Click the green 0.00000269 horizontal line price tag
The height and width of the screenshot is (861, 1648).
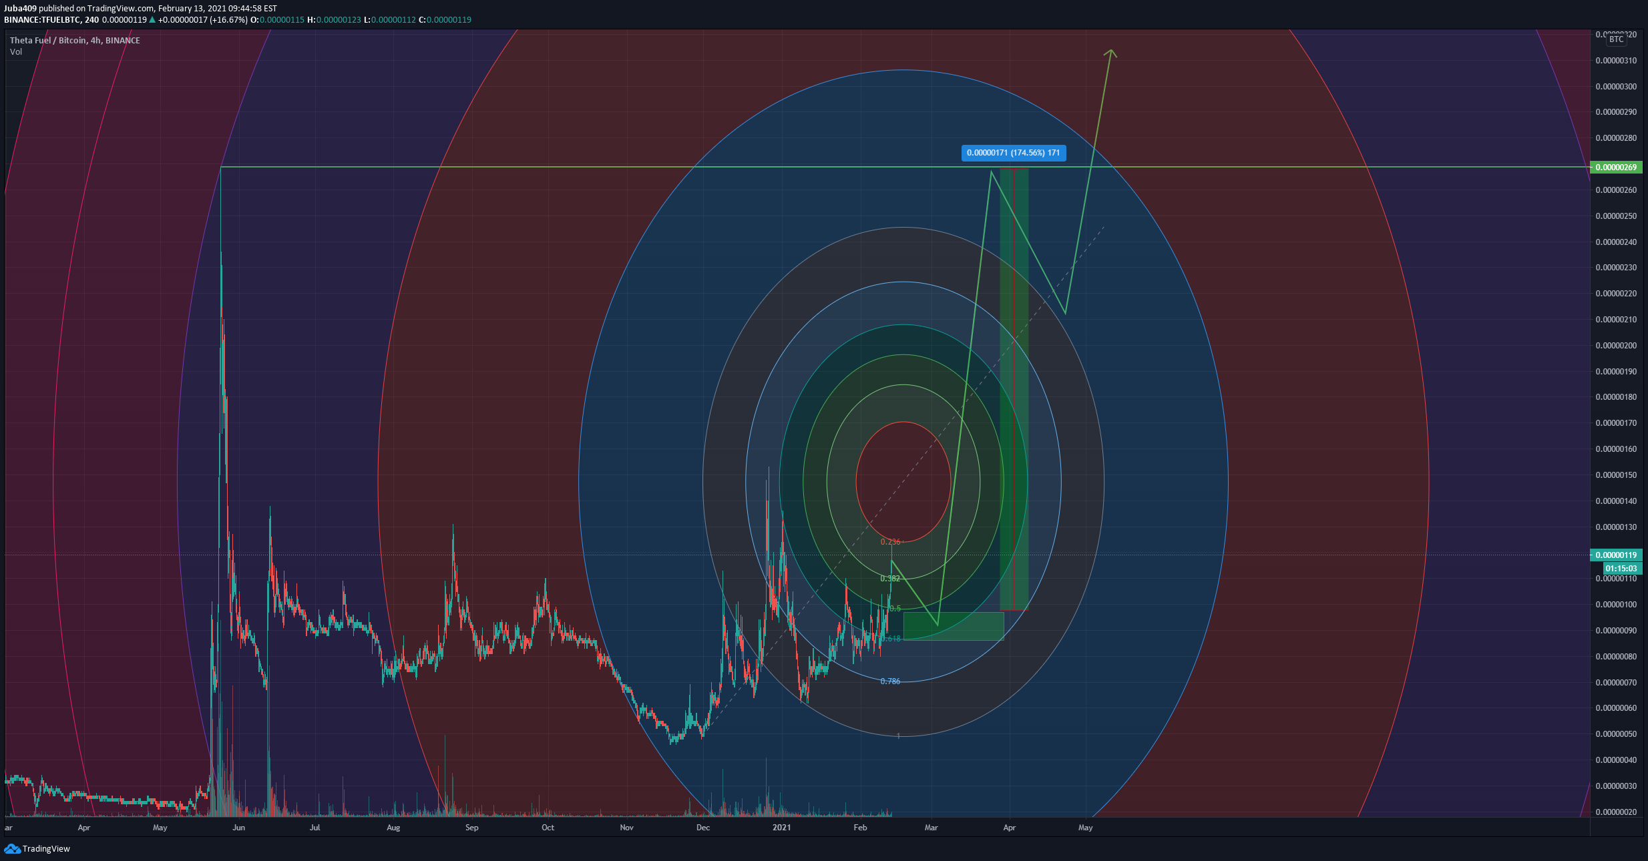(1616, 167)
